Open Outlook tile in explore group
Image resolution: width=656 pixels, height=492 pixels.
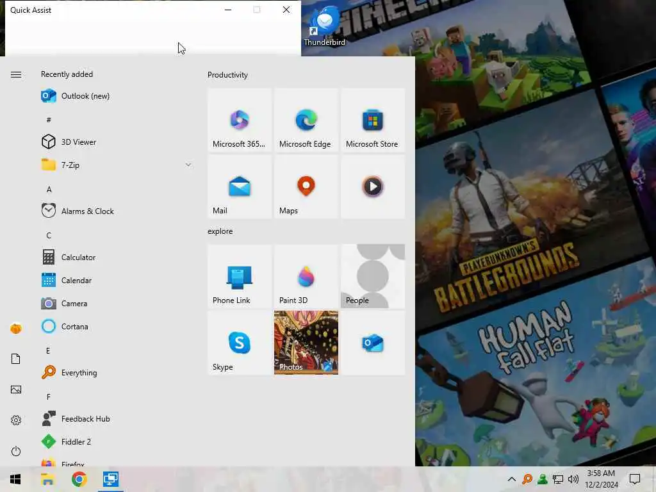pos(373,343)
